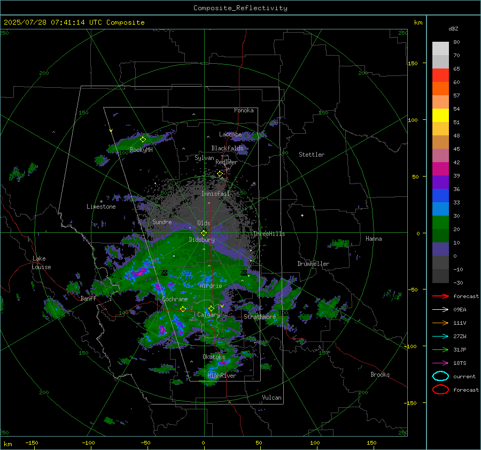Click the 80 dBZ white legend swatch
Viewport: 481px width, 450px height.
(440, 48)
